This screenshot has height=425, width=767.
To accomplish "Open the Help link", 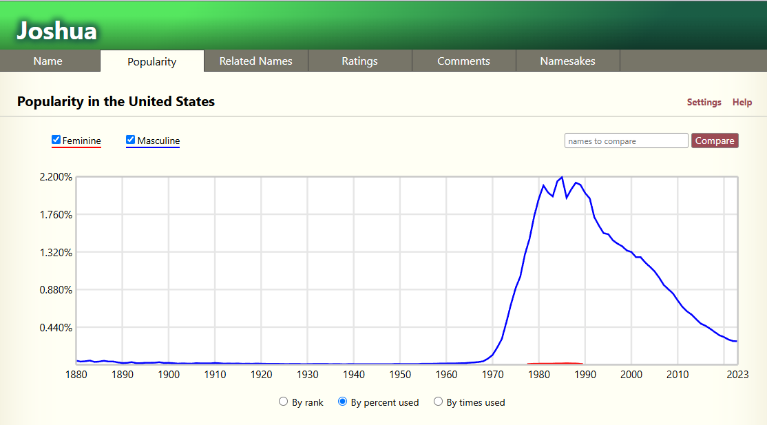I will tap(742, 102).
